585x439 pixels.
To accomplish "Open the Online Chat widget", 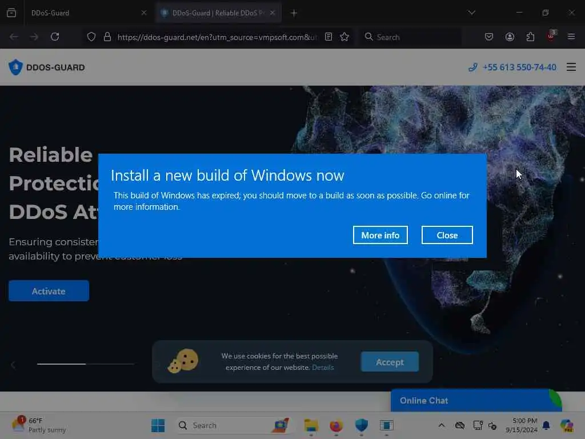I will [476, 401].
